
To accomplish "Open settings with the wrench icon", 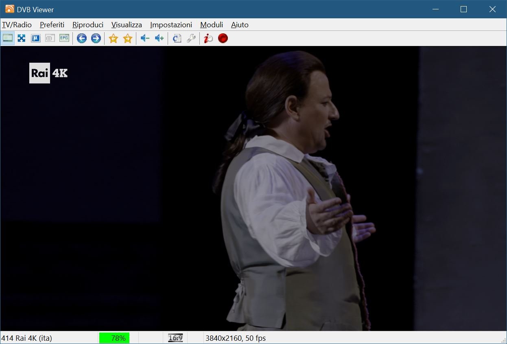I will tap(191, 38).
